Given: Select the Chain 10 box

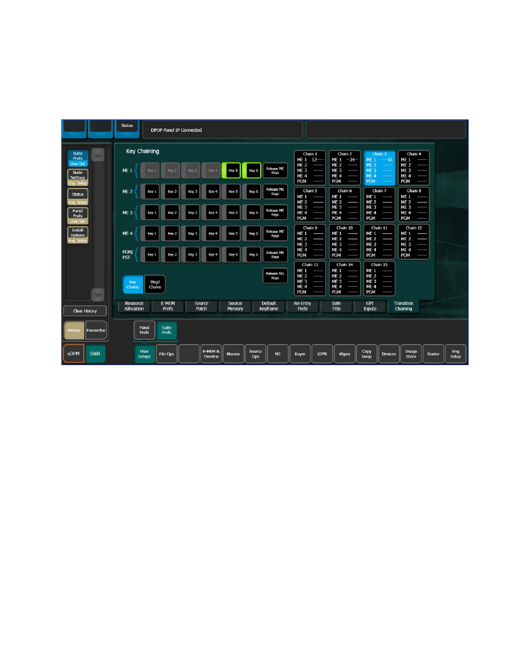Looking at the screenshot, I should coord(344,242).
